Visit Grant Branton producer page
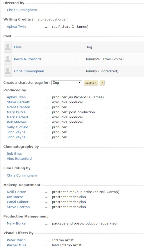 point(18,107)
